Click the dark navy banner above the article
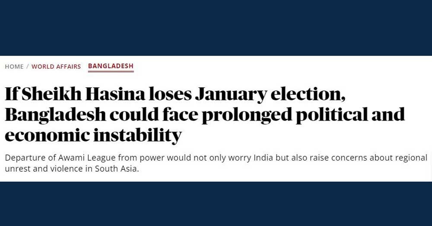The image size is (432, 226). click(x=216, y=28)
